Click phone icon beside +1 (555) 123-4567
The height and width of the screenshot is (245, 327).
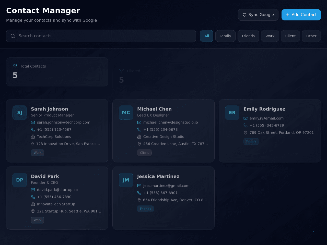[x=33, y=130]
